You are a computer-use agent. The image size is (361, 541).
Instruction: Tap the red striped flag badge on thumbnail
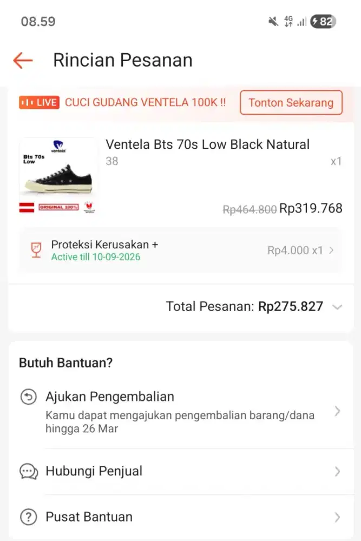coord(27,206)
